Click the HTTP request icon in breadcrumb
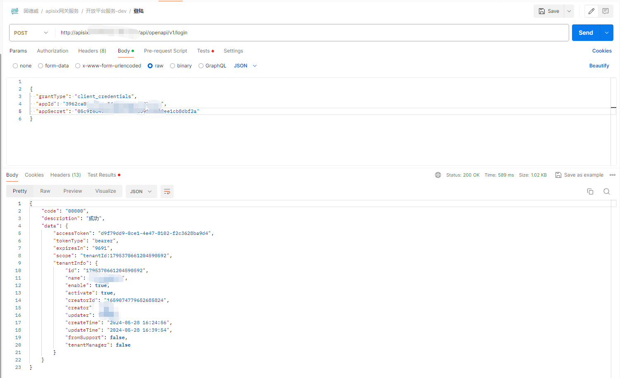Viewport: 620px width, 378px height. pyautogui.click(x=15, y=11)
